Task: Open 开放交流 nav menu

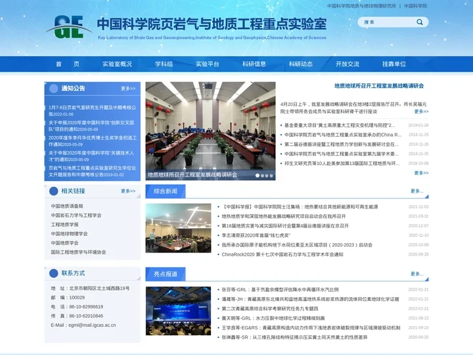Action: (x=348, y=64)
